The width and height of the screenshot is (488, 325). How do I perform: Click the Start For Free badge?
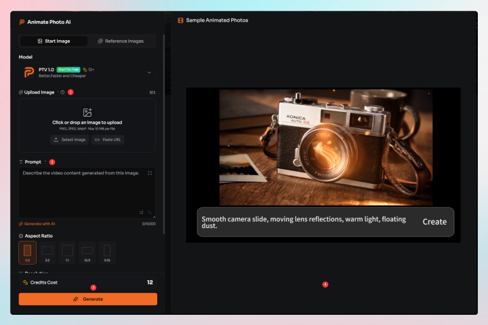pyautogui.click(x=68, y=69)
